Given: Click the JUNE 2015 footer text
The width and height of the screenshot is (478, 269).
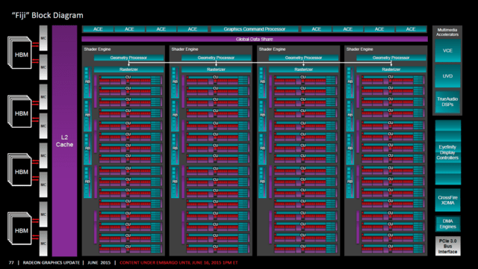Looking at the screenshot, I should [x=99, y=262].
